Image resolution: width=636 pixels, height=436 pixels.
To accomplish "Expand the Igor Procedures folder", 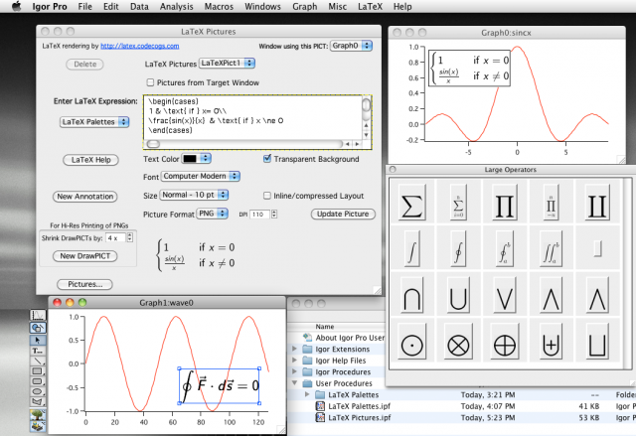I will tap(294, 371).
